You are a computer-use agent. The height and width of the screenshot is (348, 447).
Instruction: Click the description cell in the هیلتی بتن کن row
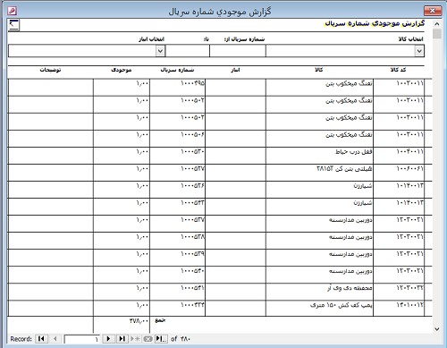[51, 173]
